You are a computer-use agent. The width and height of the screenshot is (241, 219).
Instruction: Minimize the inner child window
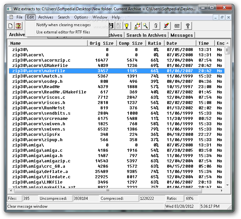pyautogui.click(x=216, y=17)
